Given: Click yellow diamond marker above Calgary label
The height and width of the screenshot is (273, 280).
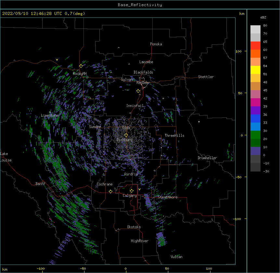Looking at the screenshot, I should coord(132,191).
